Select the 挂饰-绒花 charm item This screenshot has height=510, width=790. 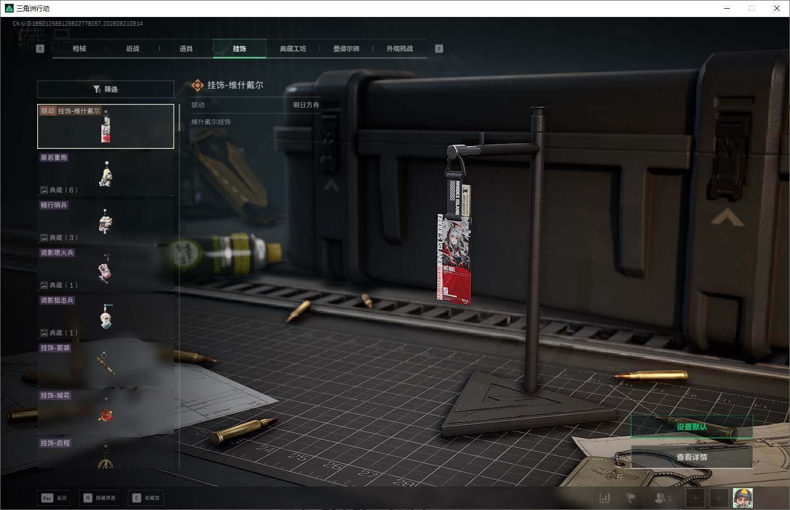point(106,412)
